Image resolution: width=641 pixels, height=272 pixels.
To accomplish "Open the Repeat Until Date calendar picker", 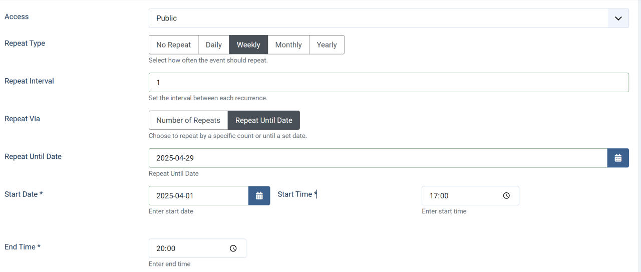I will (618, 158).
